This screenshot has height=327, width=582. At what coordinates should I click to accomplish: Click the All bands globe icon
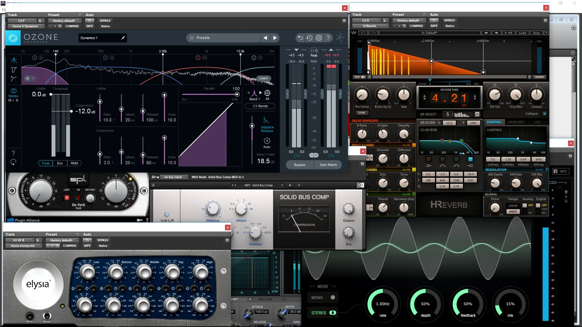pos(267,93)
